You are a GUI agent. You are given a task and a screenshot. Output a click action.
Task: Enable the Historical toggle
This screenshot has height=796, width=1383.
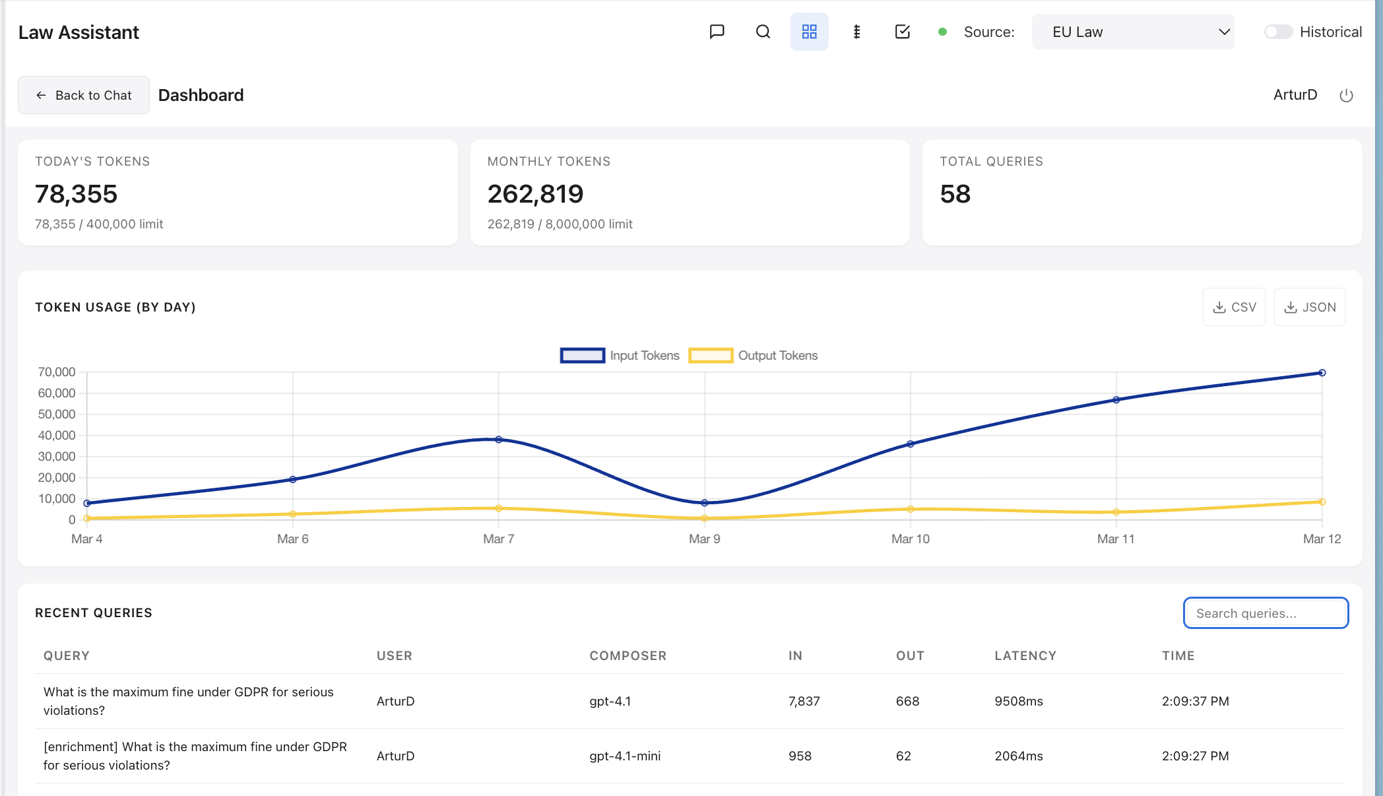[x=1277, y=31]
